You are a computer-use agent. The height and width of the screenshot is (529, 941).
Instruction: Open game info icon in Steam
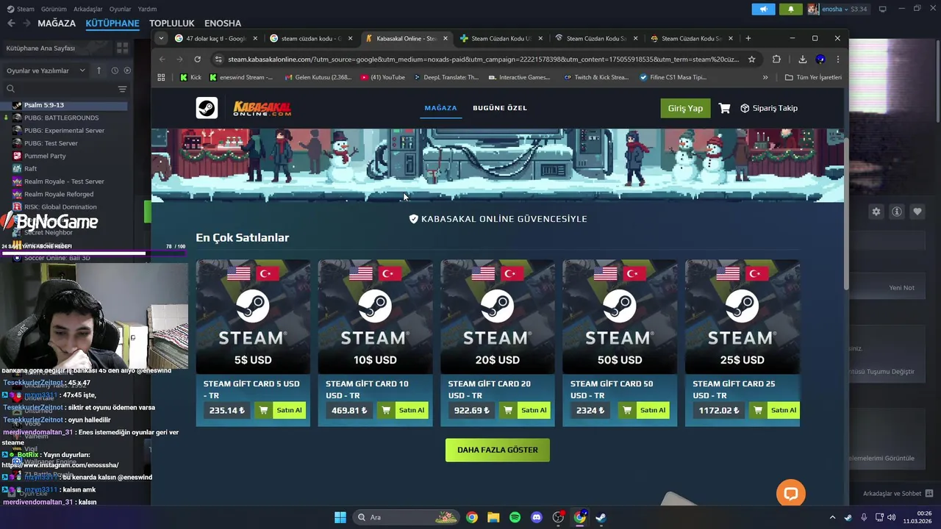coord(897,212)
